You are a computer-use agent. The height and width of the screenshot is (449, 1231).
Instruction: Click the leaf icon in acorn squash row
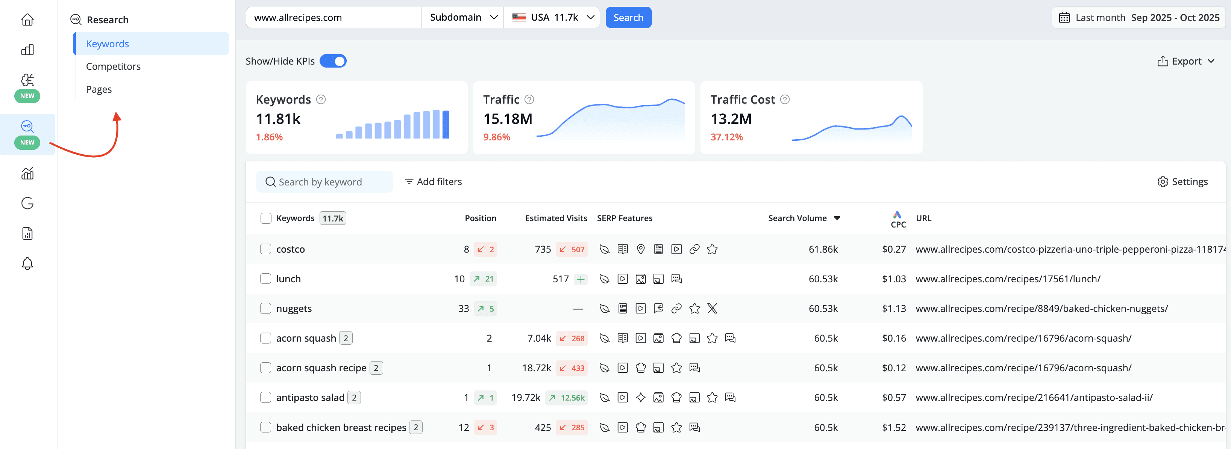point(605,338)
